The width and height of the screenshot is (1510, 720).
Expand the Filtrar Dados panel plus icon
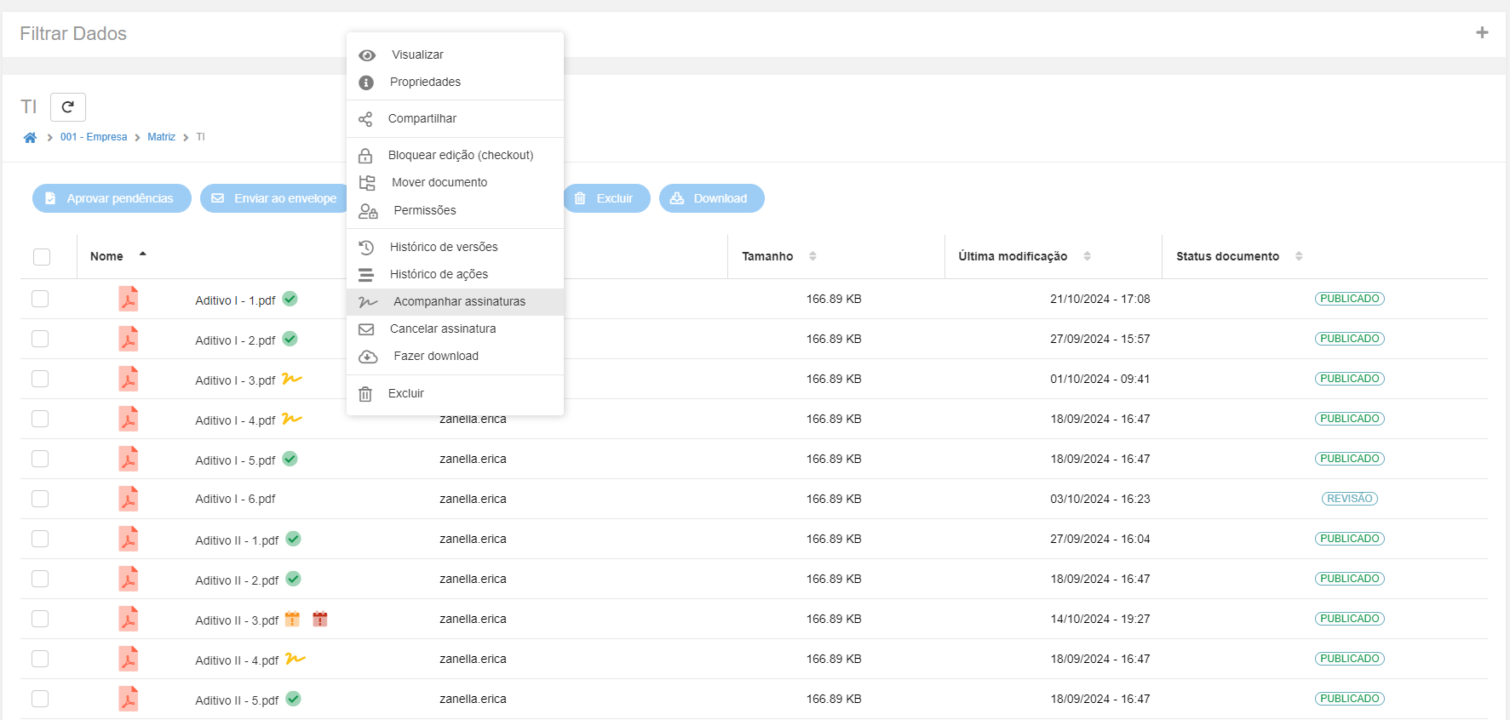click(x=1482, y=32)
